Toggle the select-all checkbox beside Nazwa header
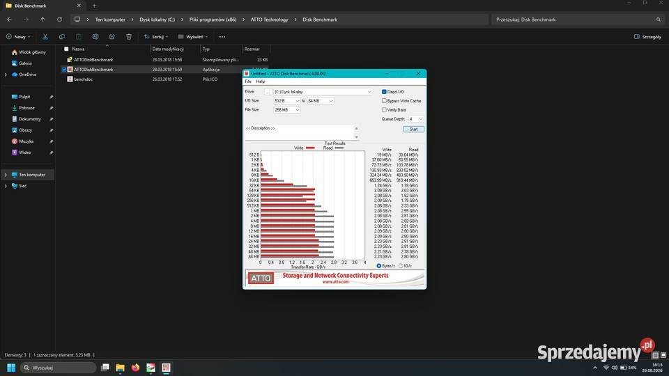669x376 pixels. pyautogui.click(x=66, y=49)
